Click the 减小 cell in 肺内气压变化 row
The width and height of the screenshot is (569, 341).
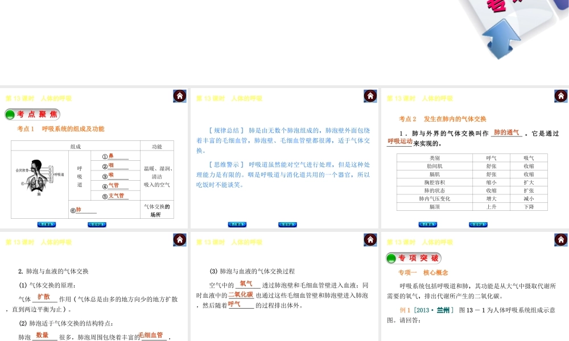pyautogui.click(x=529, y=198)
